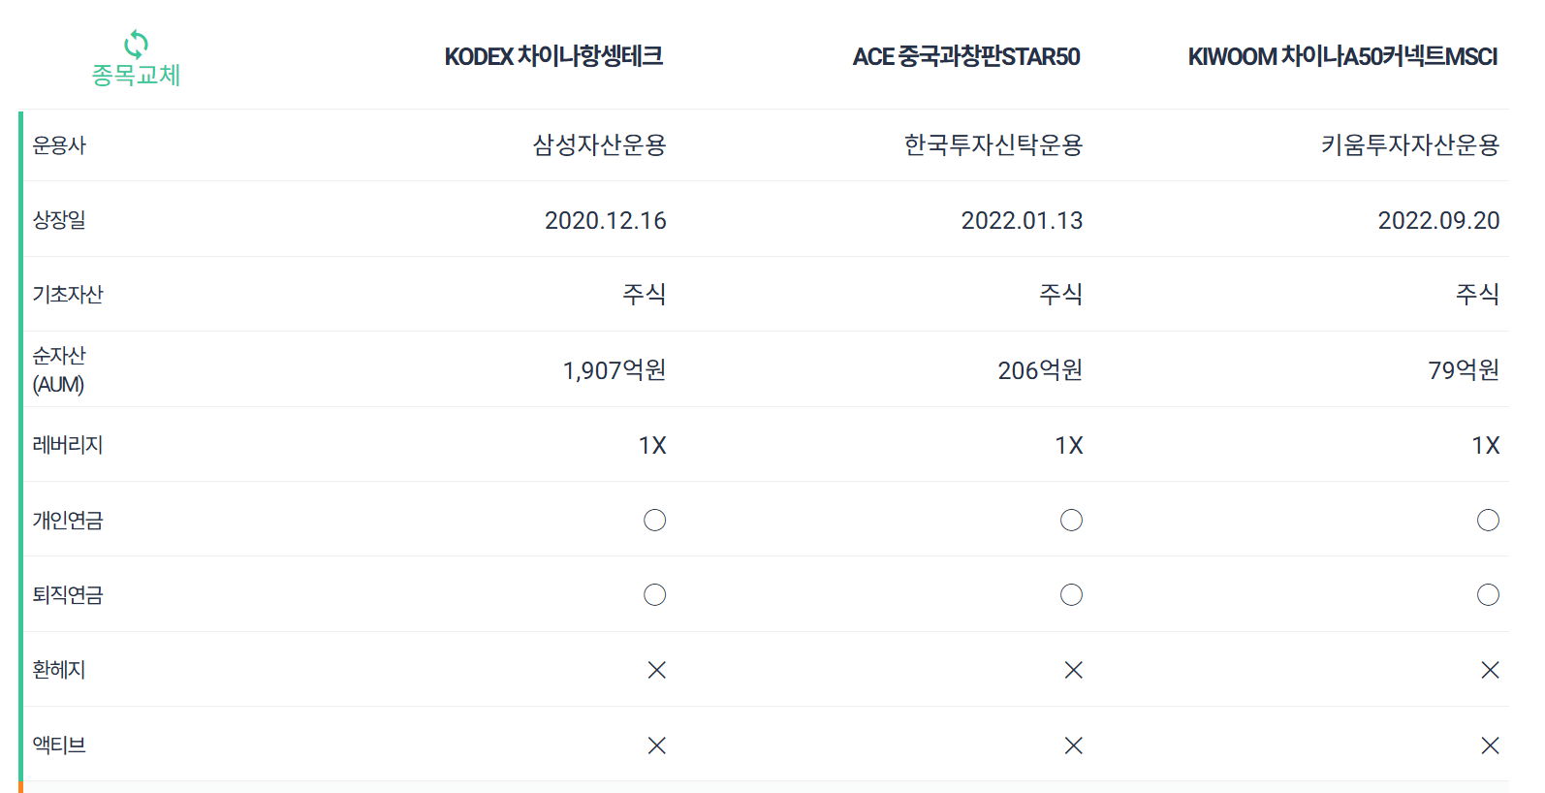Click KODEX 퇴직연금 circle mark
The height and width of the screenshot is (793, 1545).
point(655,595)
